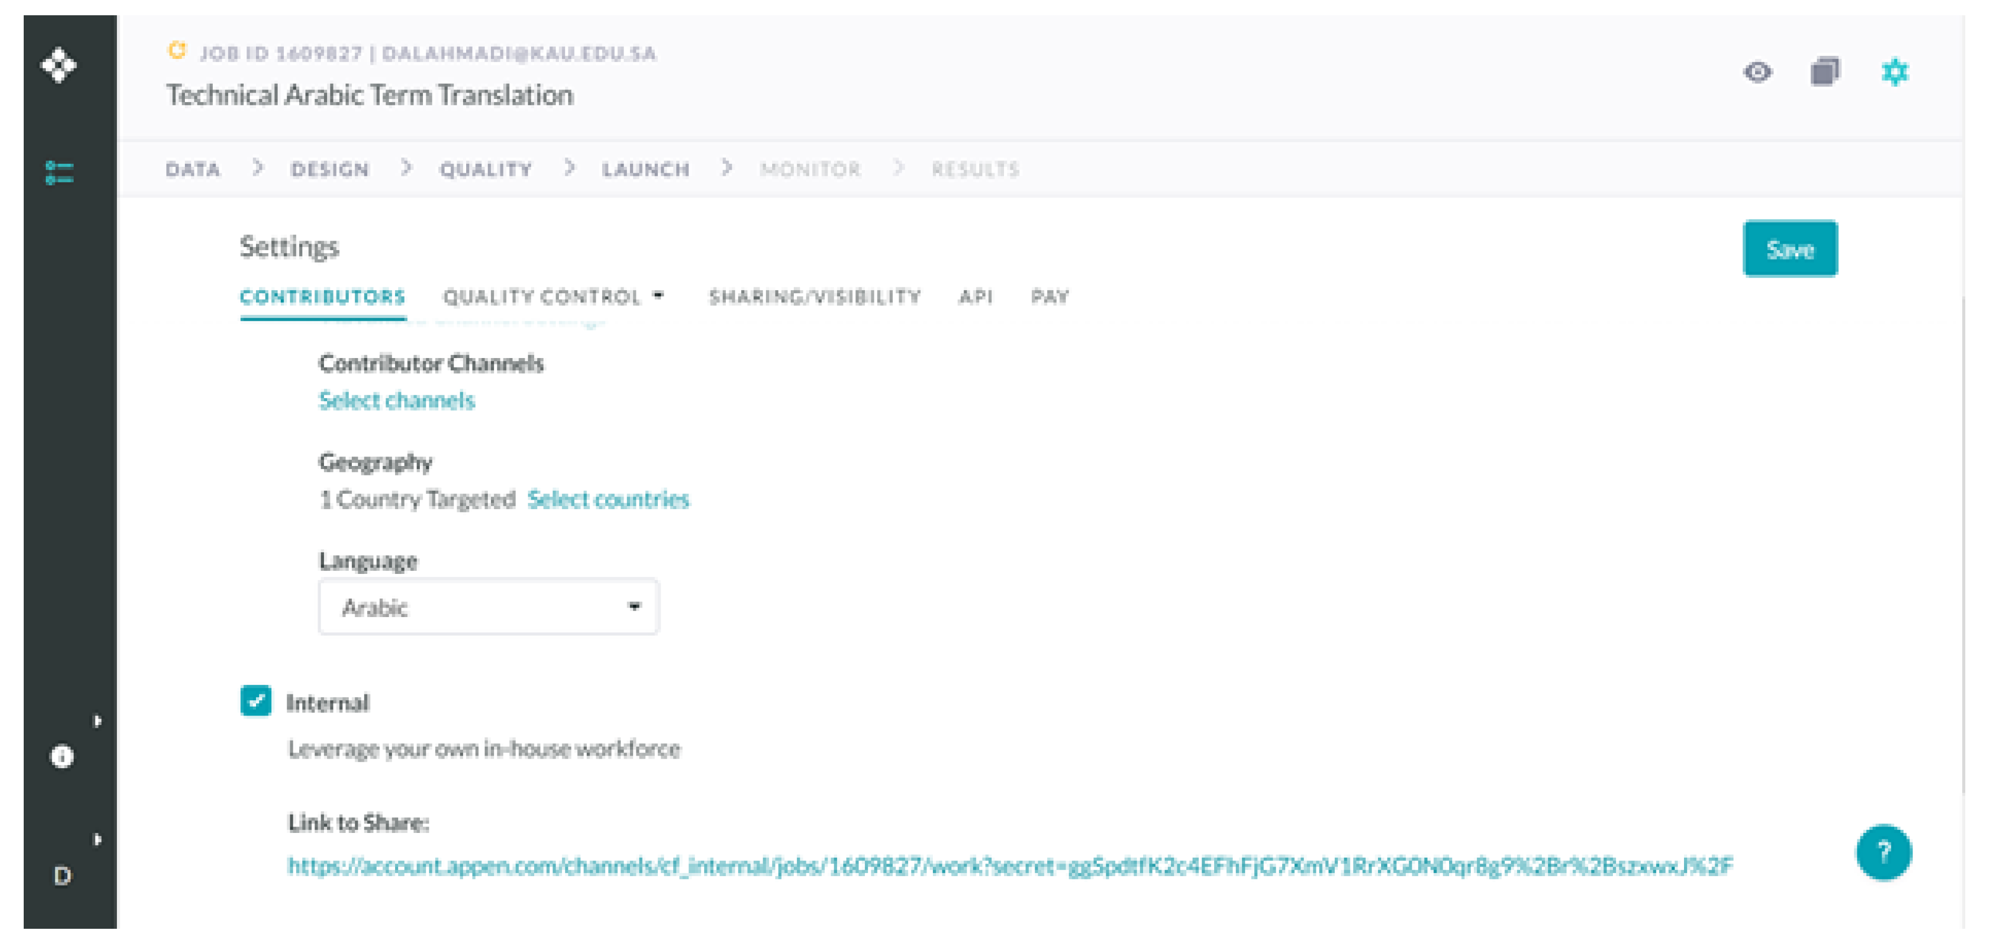
Task: Expand arrow beside info sidebar icon
Action: pyautogui.click(x=98, y=720)
